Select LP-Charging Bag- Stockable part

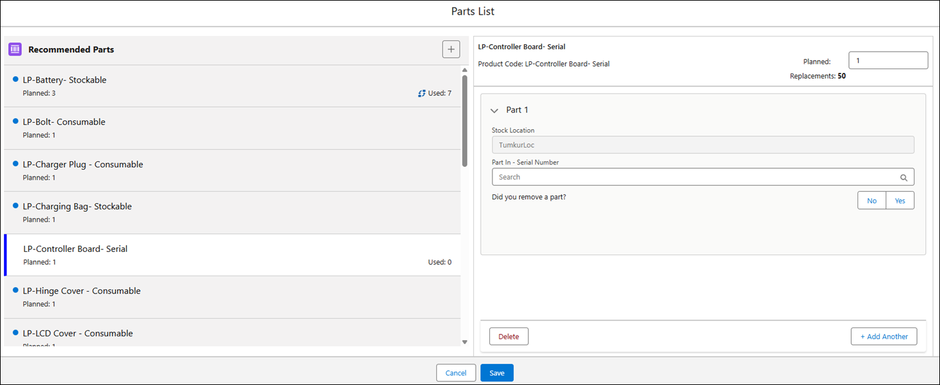pyautogui.click(x=232, y=213)
